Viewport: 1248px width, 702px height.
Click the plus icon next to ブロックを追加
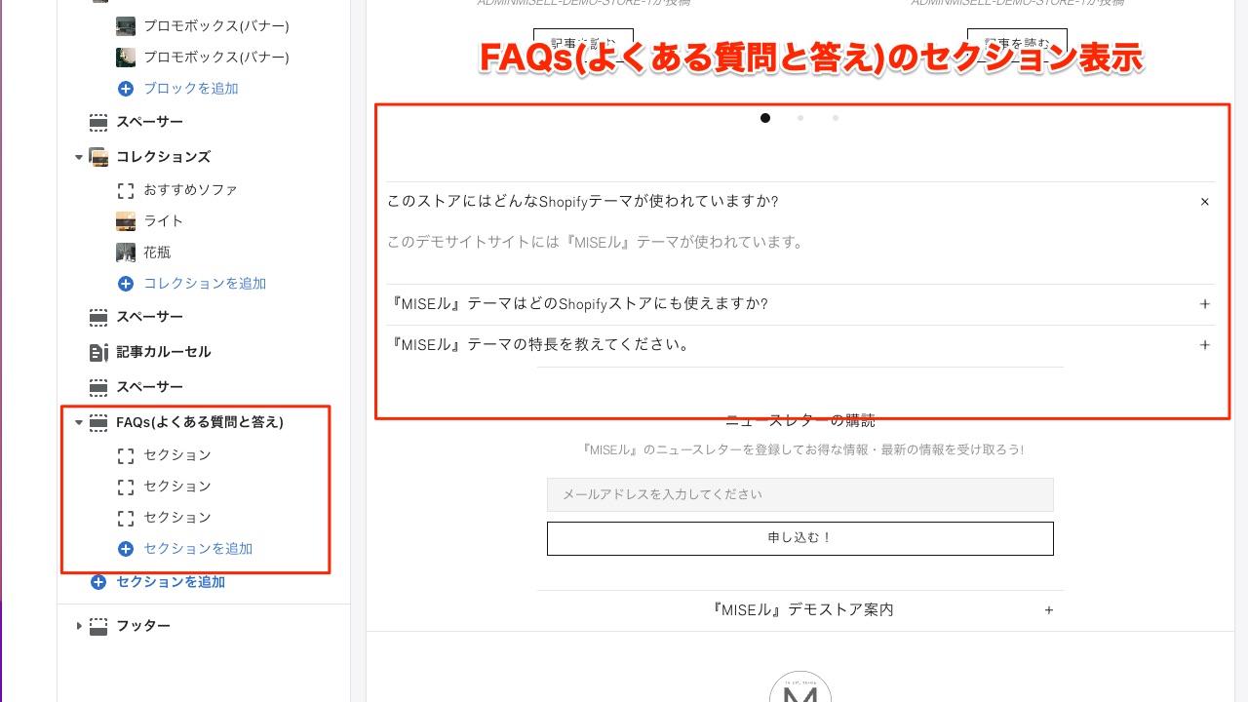point(126,89)
